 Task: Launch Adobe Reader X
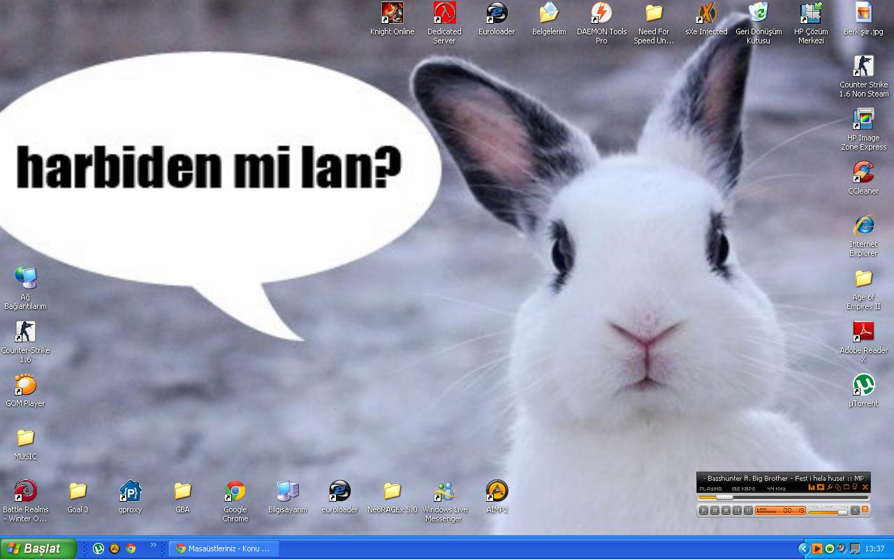(x=863, y=342)
